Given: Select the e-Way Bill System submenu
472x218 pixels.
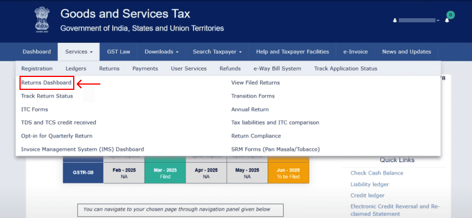Looking at the screenshot, I should [277, 69].
